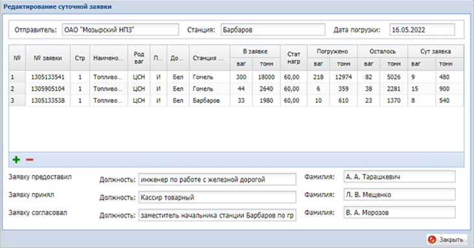Click the Род ваг column header
This screenshot has height=248, width=474.
(x=139, y=58)
